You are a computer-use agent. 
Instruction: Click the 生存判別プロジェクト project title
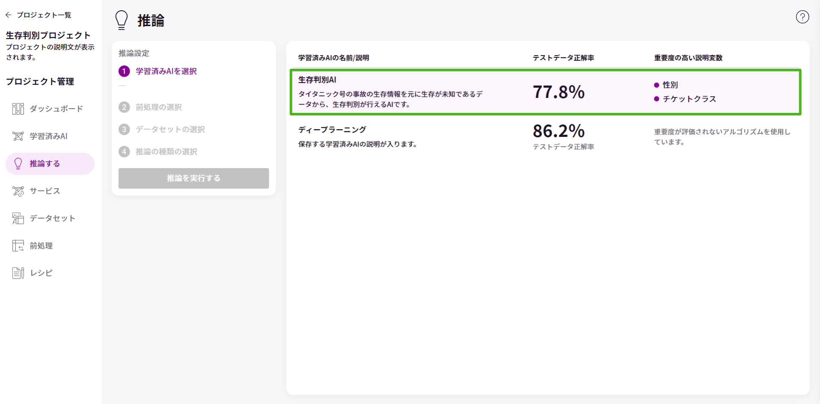48,35
